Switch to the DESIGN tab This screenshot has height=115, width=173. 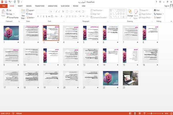click(29, 6)
